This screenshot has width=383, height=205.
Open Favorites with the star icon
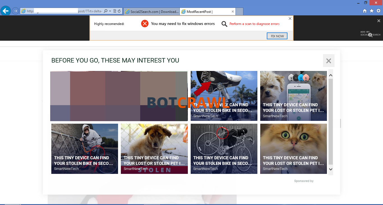coord(372,11)
